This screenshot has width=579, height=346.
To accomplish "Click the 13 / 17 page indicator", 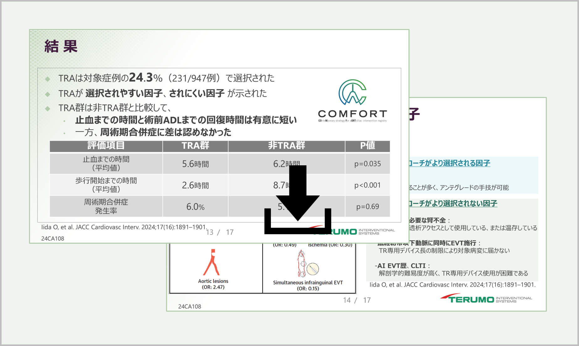I will [x=219, y=232].
